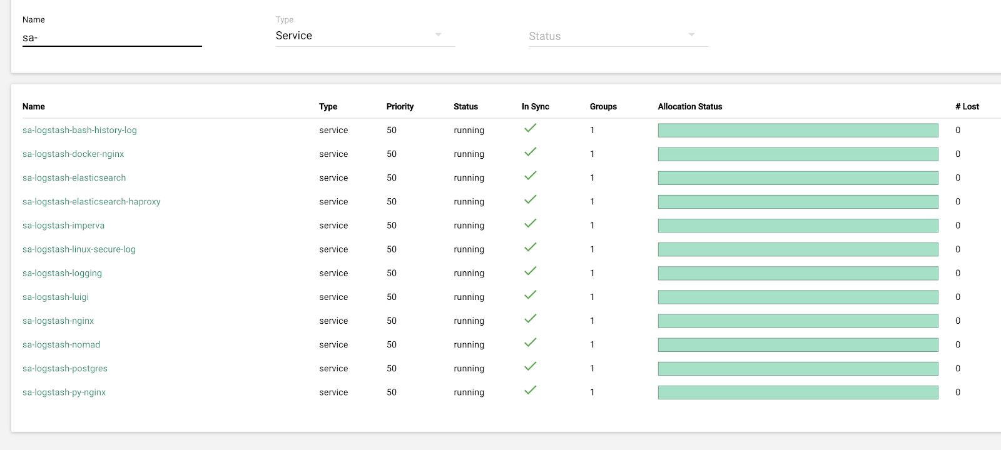Click the In Sync checkmark for sa-logstash-elasticsearch-haproxy

pos(531,199)
